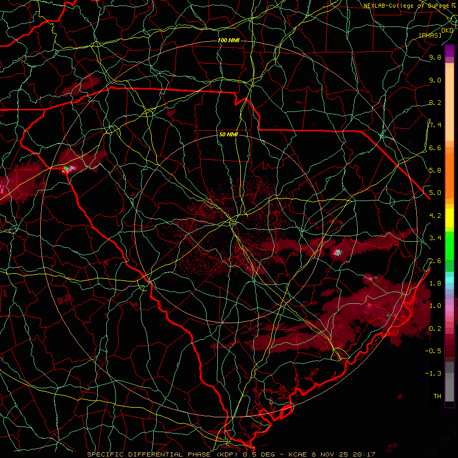The width and height of the screenshot is (458, 458).
Task: Click the 6.6 value on the legend
Action: coord(435,148)
